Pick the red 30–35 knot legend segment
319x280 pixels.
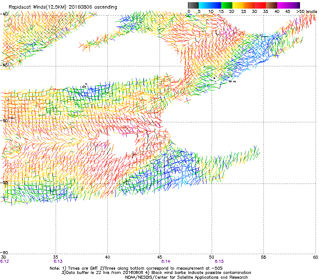[x=260, y=5]
